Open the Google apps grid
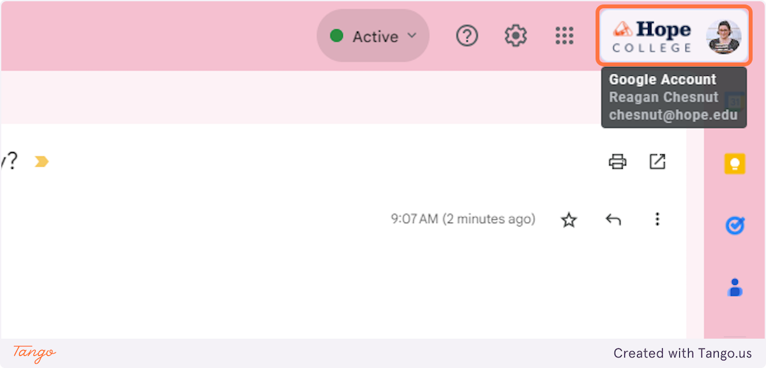The width and height of the screenshot is (766, 368). click(564, 36)
